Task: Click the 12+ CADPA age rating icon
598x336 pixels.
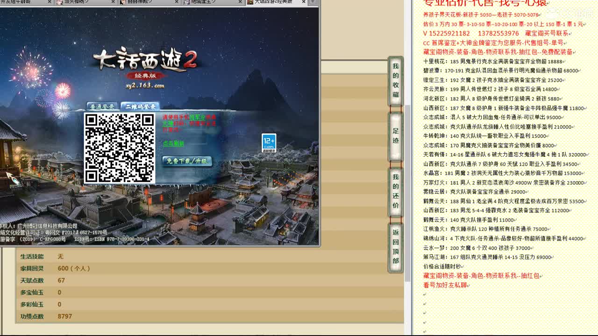Action: pos(269,143)
